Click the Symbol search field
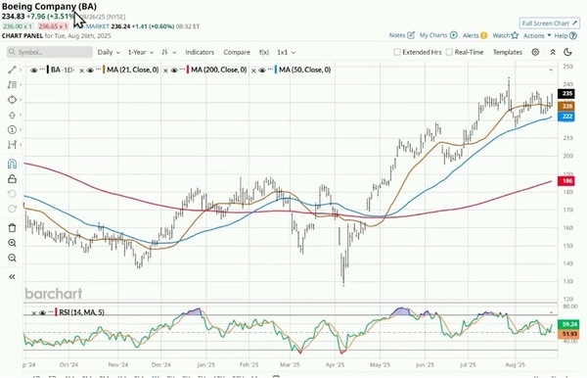The height and width of the screenshot is (378, 587). 50,52
